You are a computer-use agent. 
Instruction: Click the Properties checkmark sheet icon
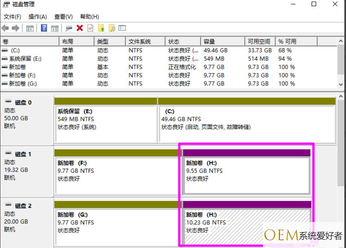[x=90, y=28]
